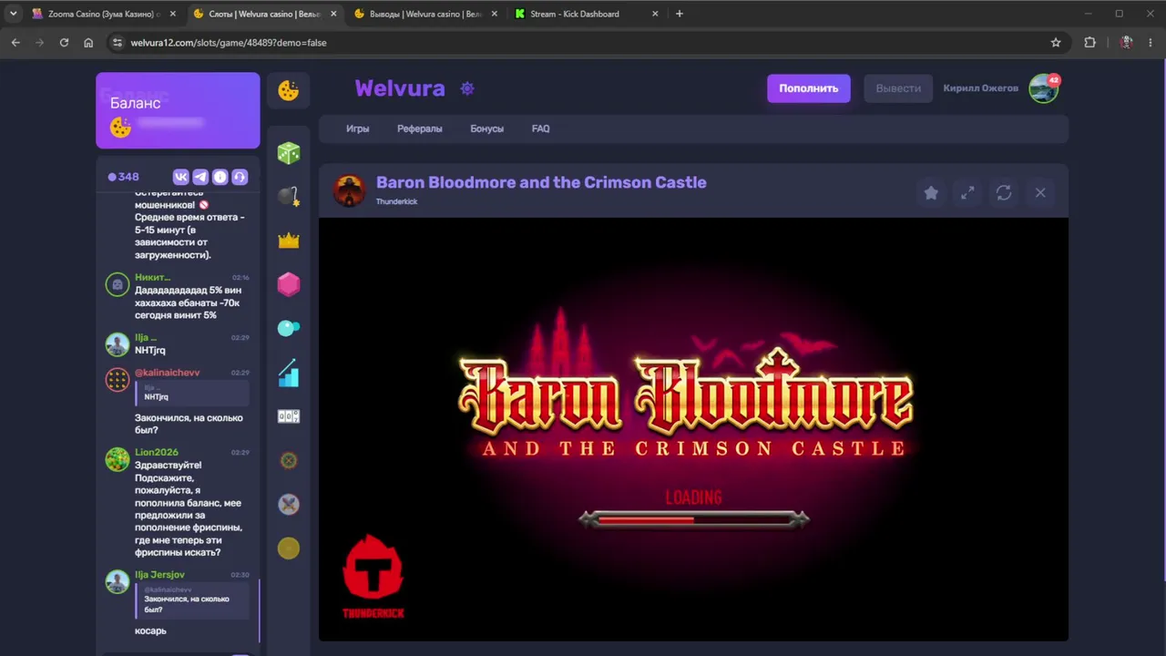Close the Zooma Casino tab

tap(172, 14)
